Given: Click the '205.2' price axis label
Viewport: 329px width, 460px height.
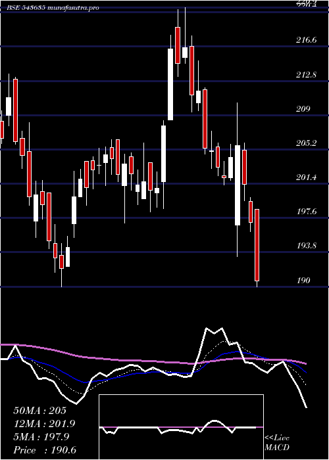Looking at the screenshot, I should pyautogui.click(x=307, y=143).
